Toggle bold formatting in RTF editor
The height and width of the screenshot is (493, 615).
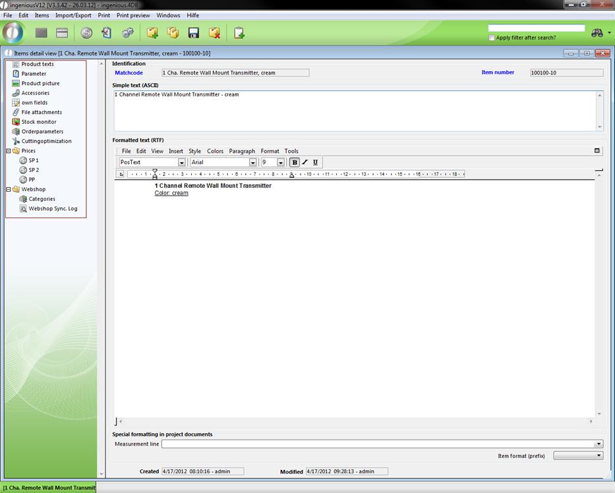(295, 162)
